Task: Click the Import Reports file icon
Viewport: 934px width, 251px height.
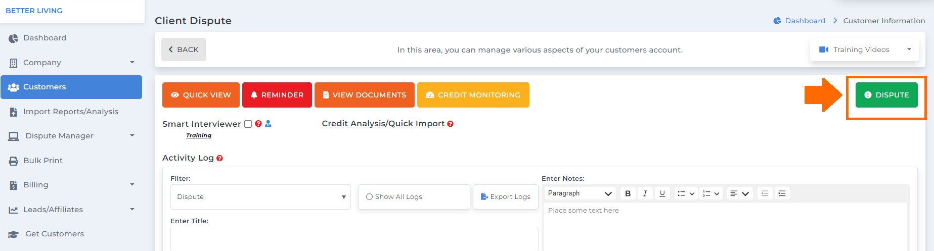Action: pyautogui.click(x=14, y=112)
